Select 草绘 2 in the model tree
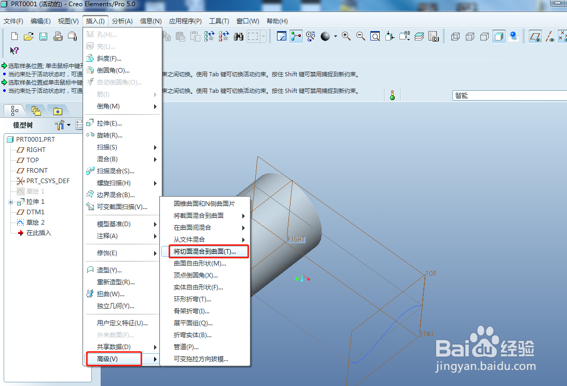This screenshot has height=386, width=567. click(35, 223)
